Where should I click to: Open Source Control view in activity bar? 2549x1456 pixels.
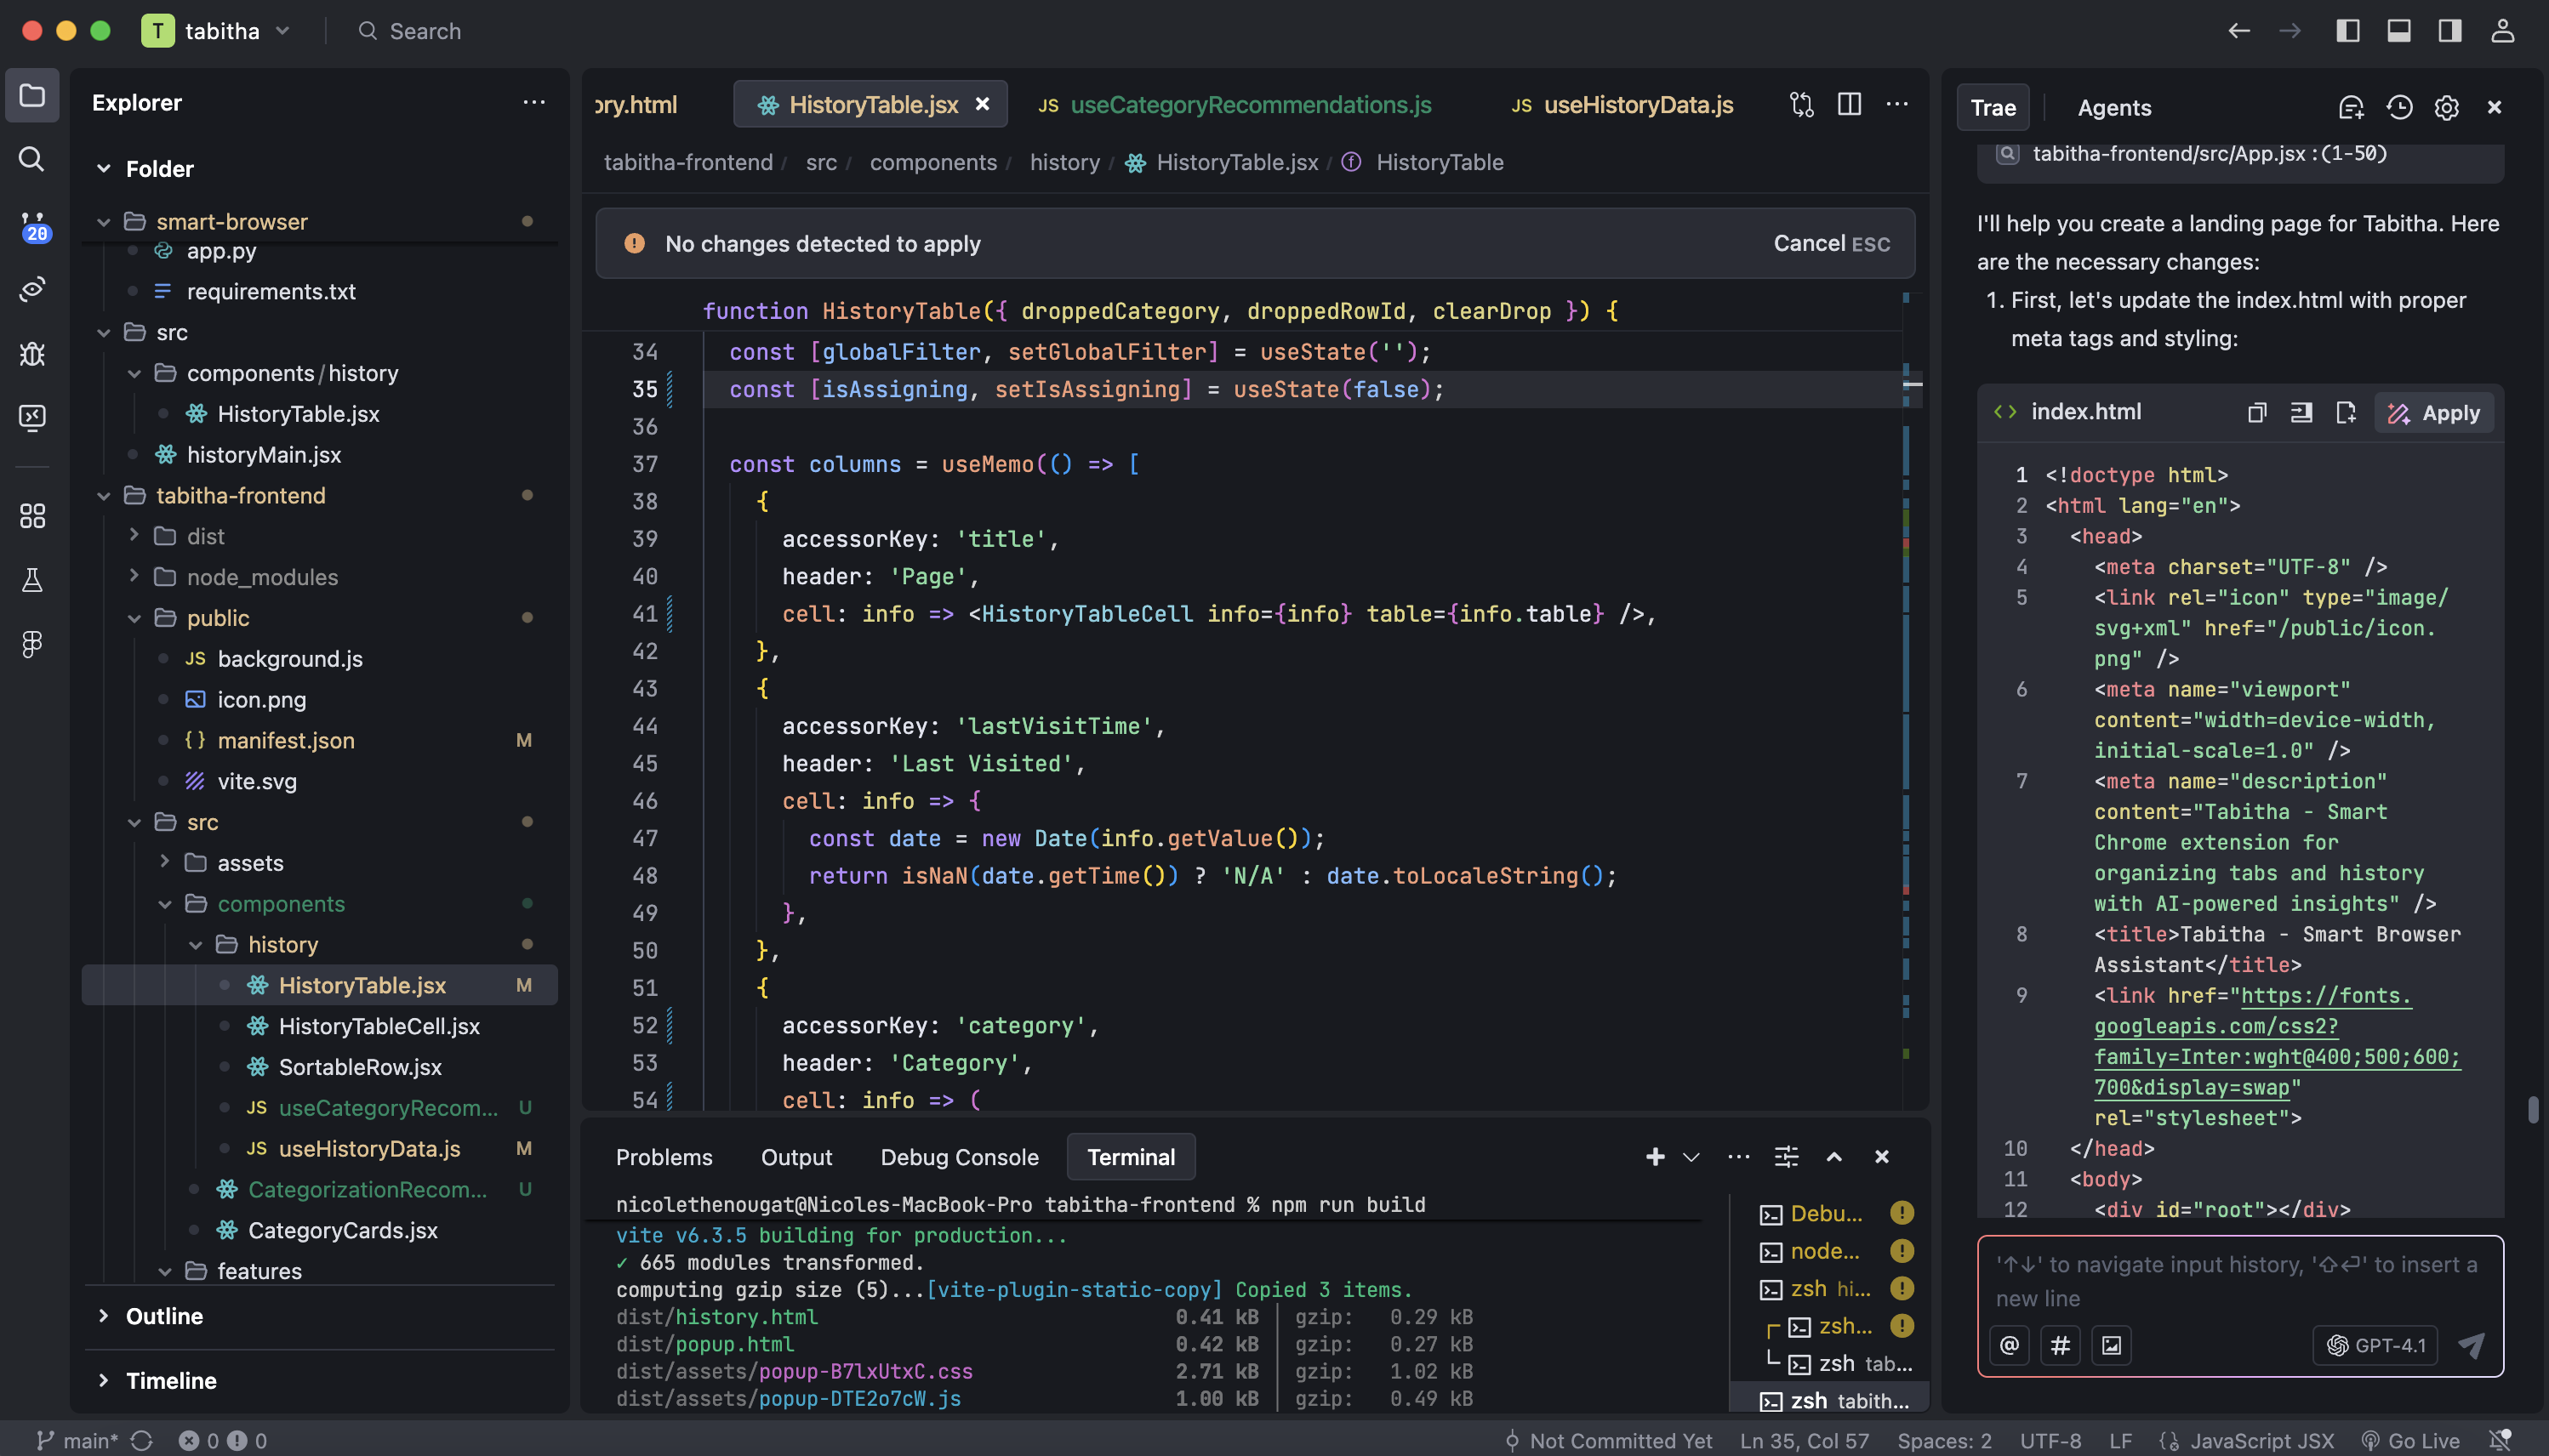tap(32, 225)
